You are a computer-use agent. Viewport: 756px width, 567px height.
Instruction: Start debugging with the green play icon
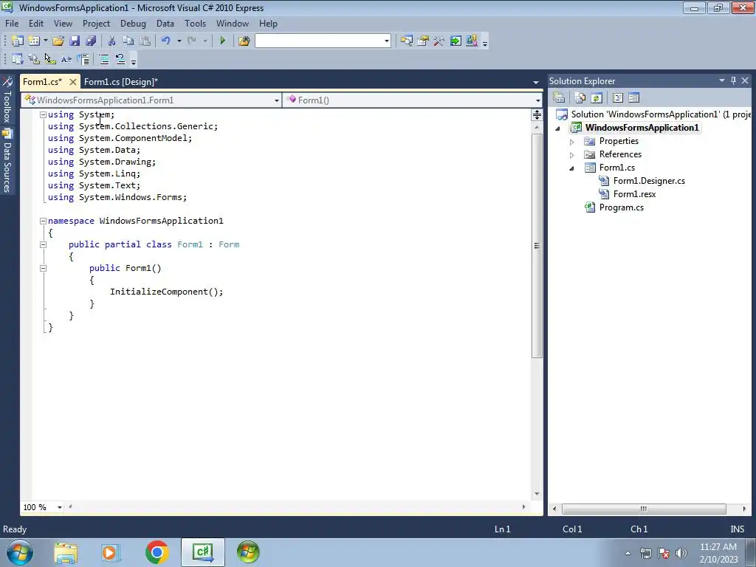(222, 41)
